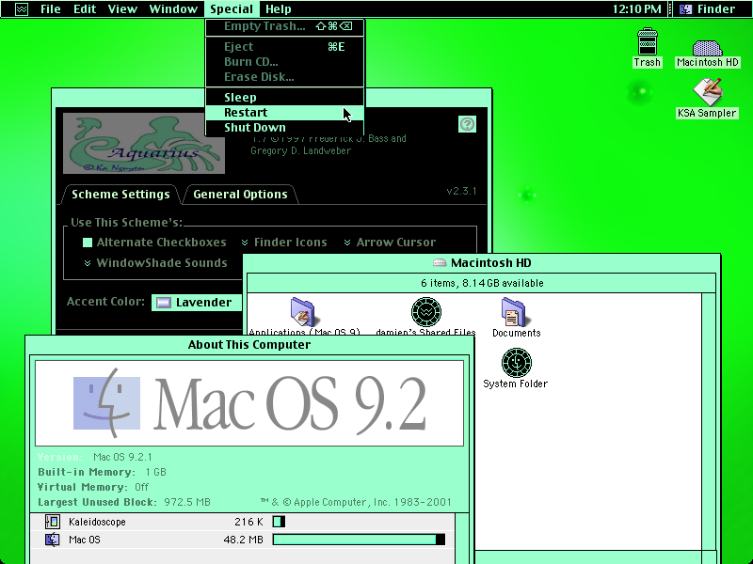Click the Aquarius scheme logo image

point(144,143)
